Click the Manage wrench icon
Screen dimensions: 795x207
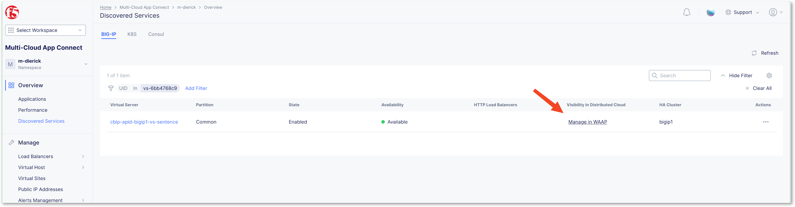coord(11,143)
